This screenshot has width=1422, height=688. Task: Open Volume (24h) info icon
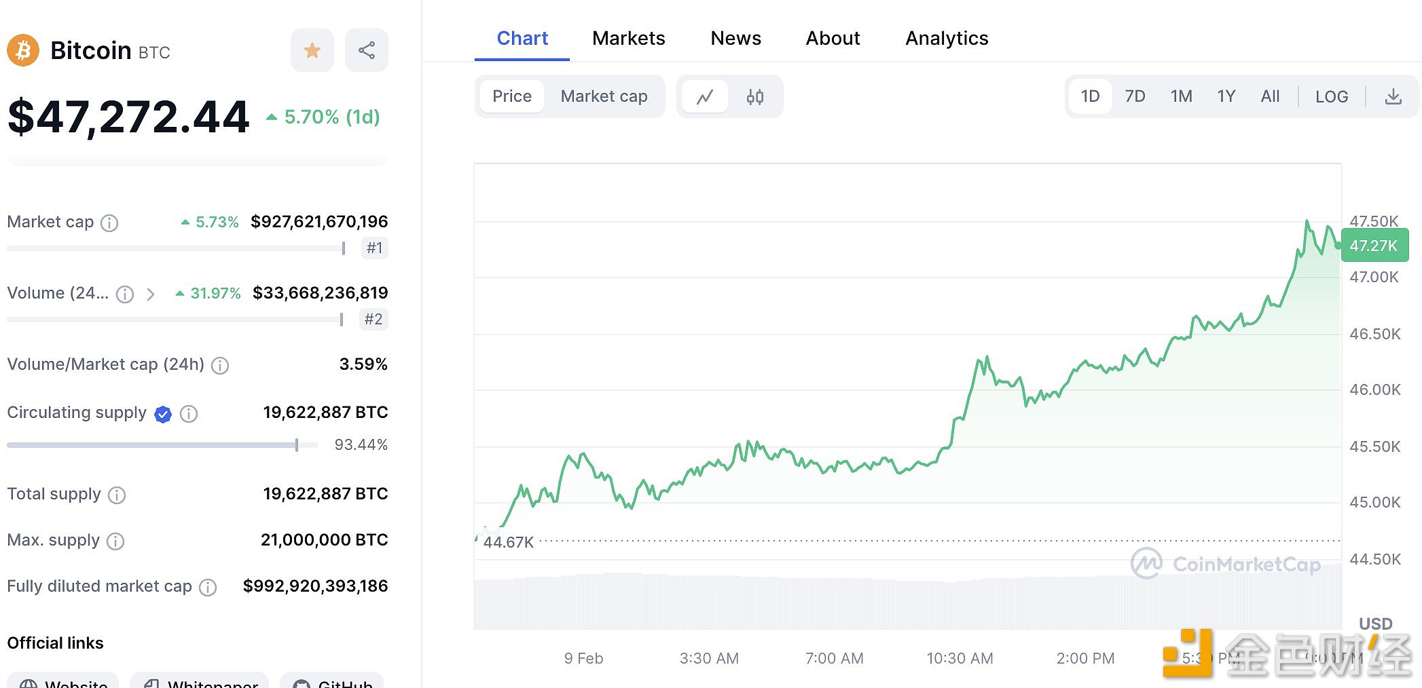(x=125, y=294)
